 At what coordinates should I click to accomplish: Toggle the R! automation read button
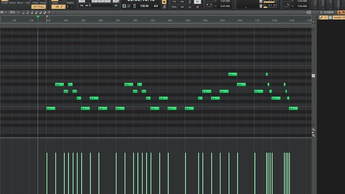point(197,1)
